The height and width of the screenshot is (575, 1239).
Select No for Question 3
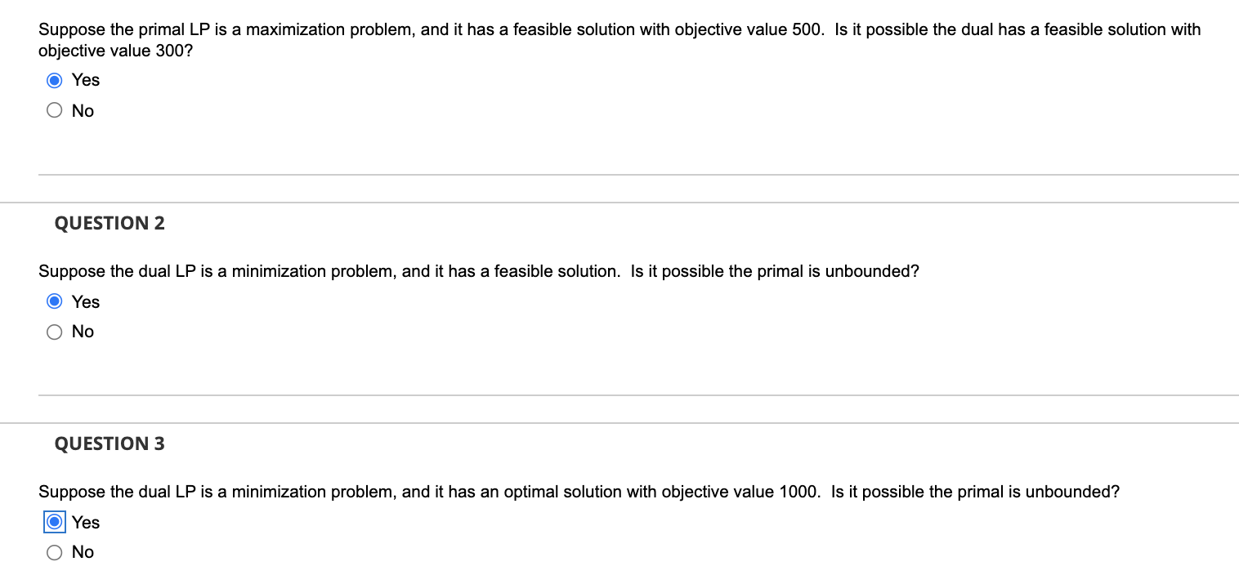tap(54, 552)
